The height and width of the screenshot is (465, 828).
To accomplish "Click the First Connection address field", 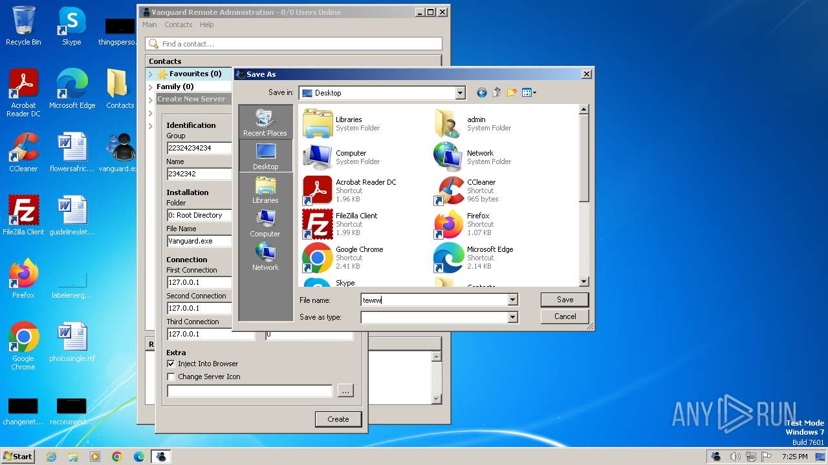I will [199, 282].
